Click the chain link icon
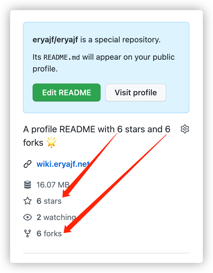 (x=28, y=164)
